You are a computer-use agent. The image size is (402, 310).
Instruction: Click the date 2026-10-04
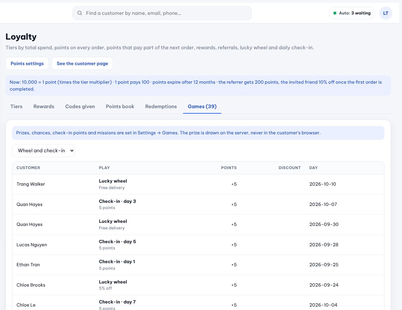point(323,305)
